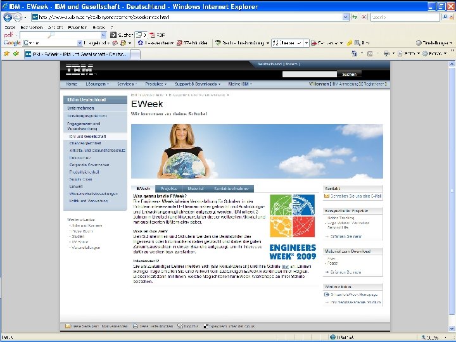Expand the Lösungen navigation dropdown
Viewport: 456px width, 342px height.
tap(97, 84)
